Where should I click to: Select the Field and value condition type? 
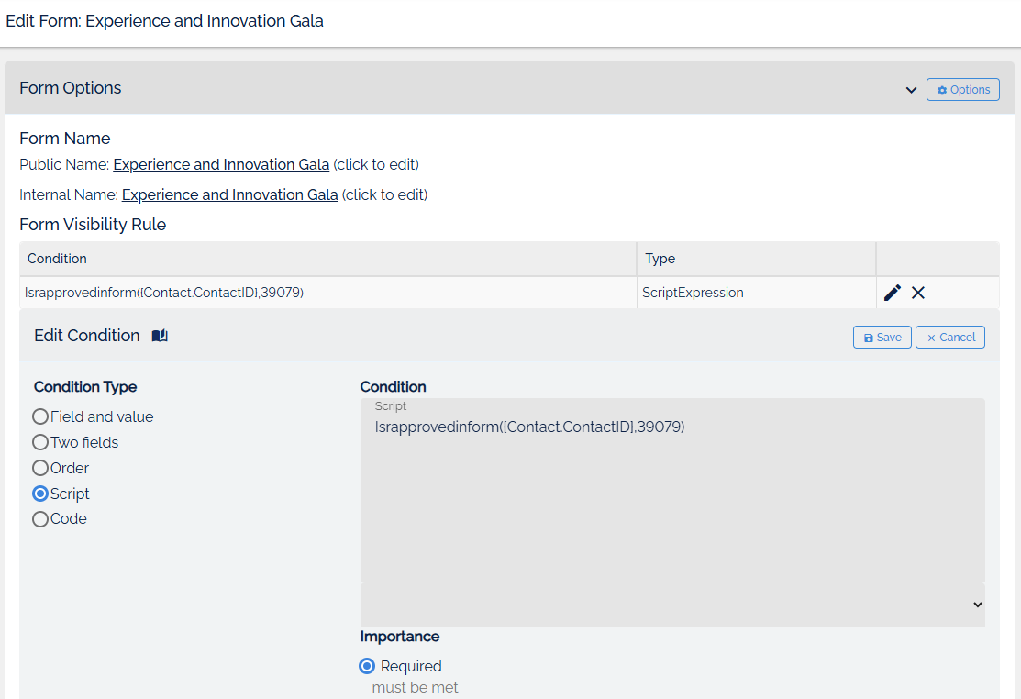(x=40, y=416)
